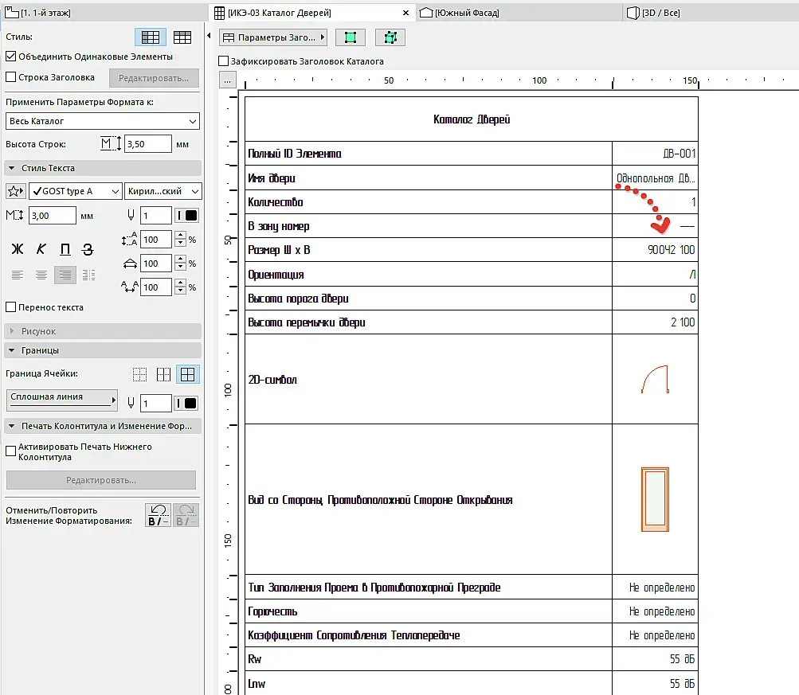Screen dimensions: 799x695
Task: Enable Активировать Печать Нижнего Колонтитула
Action: (10, 451)
